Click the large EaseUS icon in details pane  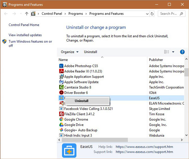click(69, 151)
